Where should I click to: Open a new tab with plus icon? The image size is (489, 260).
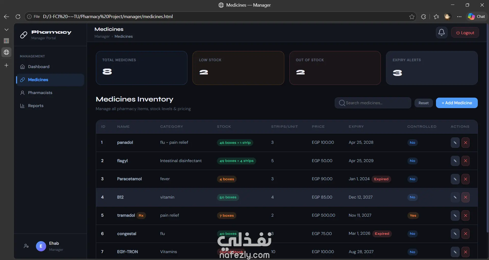[6, 65]
